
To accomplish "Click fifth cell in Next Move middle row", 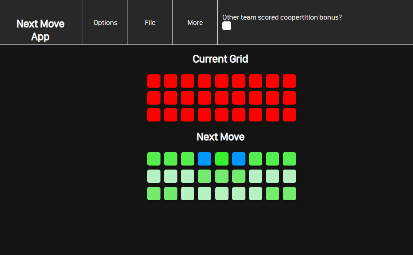I will pyautogui.click(x=222, y=176).
